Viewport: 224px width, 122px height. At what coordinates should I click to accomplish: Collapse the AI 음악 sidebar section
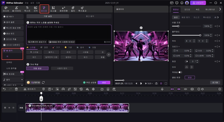22,51
